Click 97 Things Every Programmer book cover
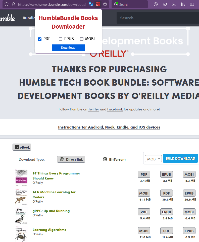The height and width of the screenshot is (242, 199). 21,177
